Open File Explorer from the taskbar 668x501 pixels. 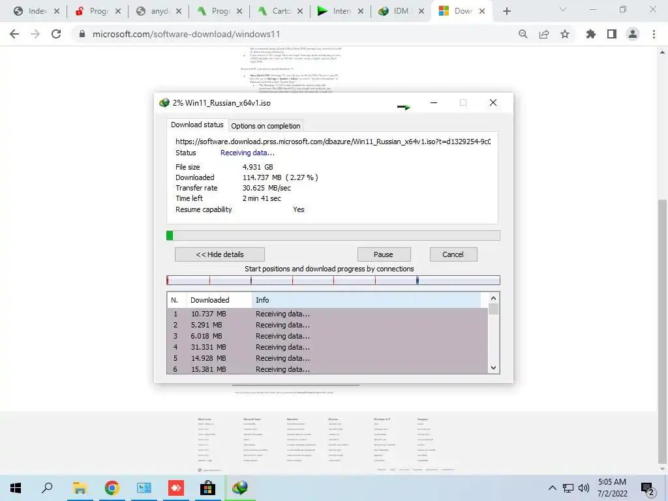pyautogui.click(x=80, y=488)
